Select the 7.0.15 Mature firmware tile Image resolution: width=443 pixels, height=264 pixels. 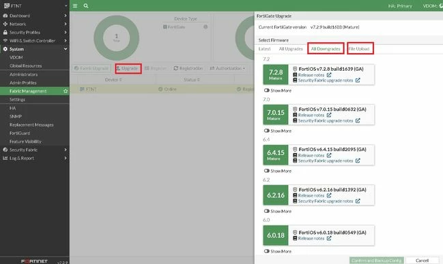pos(276,115)
